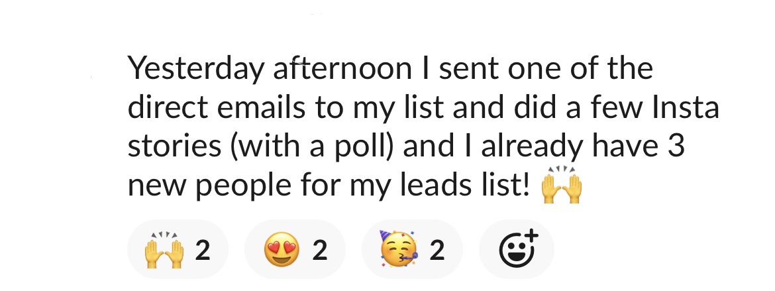Click the count beside the party face reaction
775x291 pixels.
[437, 251]
